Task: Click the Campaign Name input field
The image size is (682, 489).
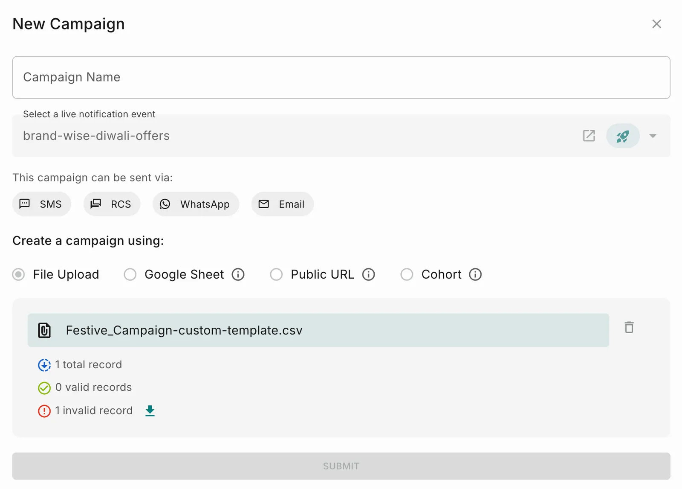Action: tap(341, 77)
